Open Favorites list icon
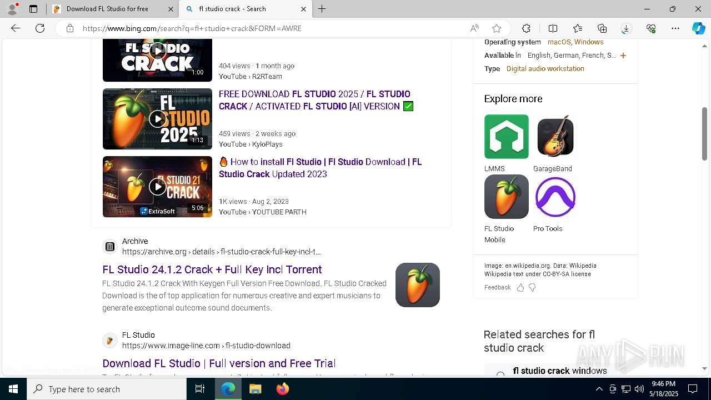 pyautogui.click(x=578, y=28)
